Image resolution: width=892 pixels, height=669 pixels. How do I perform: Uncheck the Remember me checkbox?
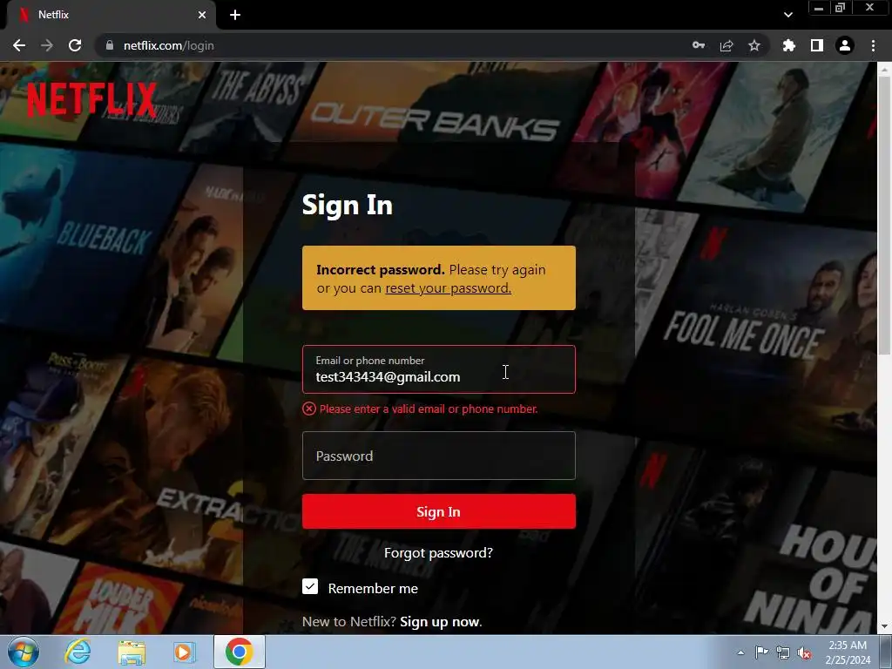click(310, 586)
